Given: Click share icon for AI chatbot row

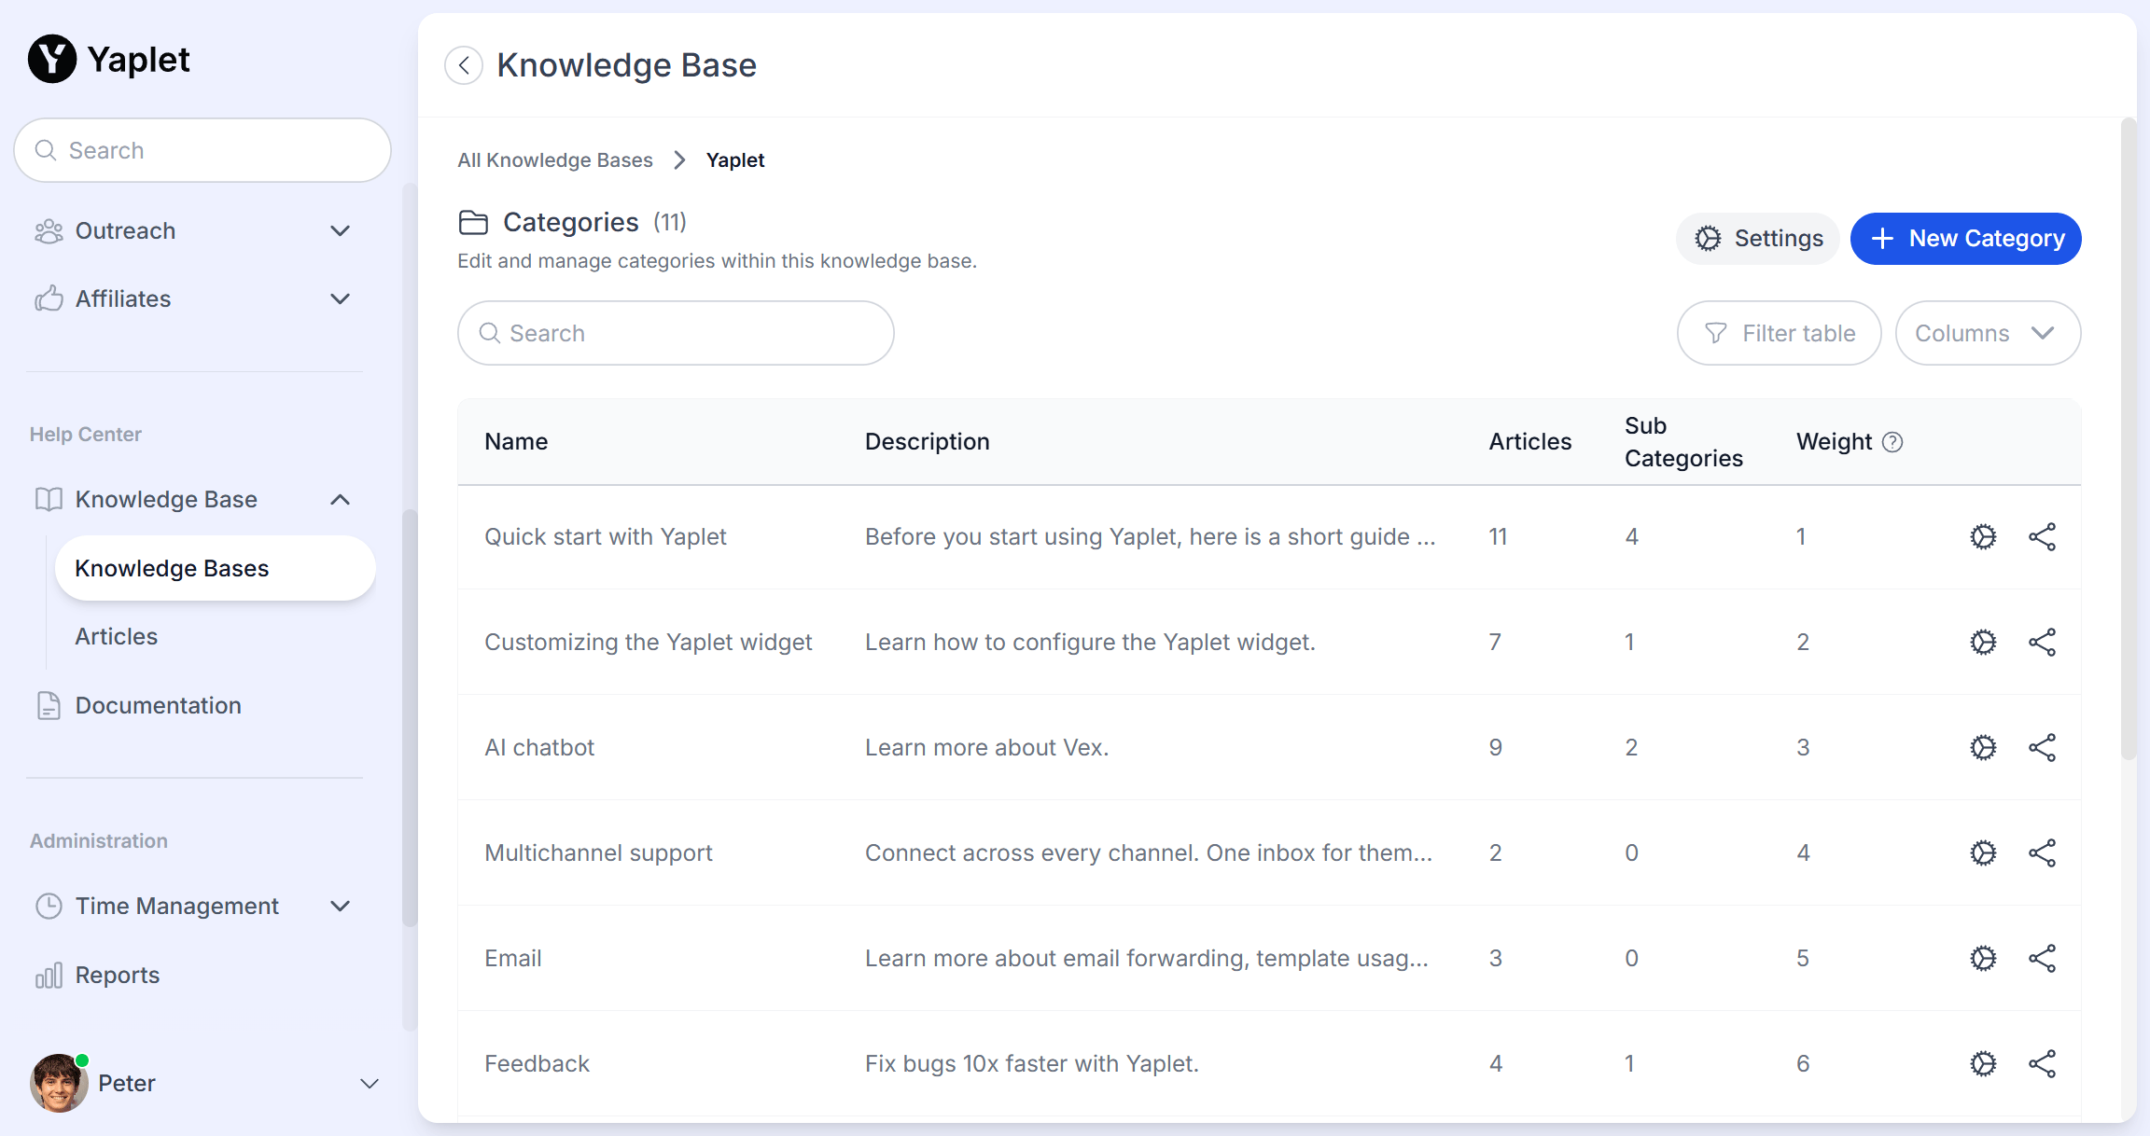Looking at the screenshot, I should (x=2042, y=747).
